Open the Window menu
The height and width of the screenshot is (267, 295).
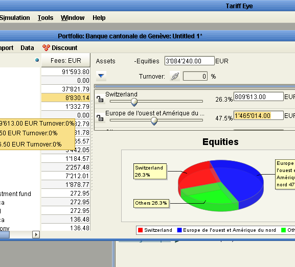[73, 18]
